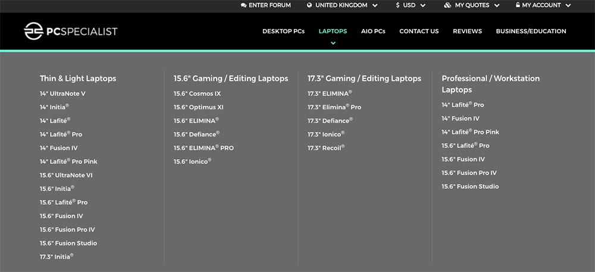Pick 14" Fusion IV under Professional / Workstation
The width and height of the screenshot is (595, 272).
coord(461,119)
